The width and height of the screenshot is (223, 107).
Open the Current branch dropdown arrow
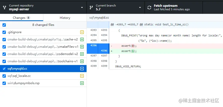140,8
